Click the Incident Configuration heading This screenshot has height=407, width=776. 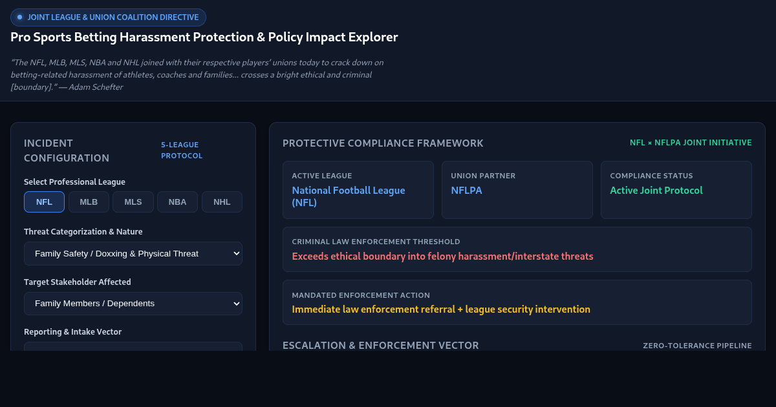pos(67,151)
